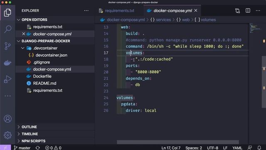
Task: Place cursor on 'driver: local' line
Action: [x=141, y=110]
